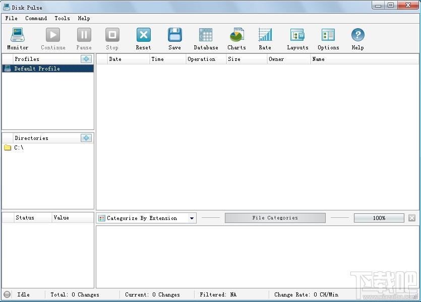
Task: Open the Rate graph icon
Action: coord(265,35)
